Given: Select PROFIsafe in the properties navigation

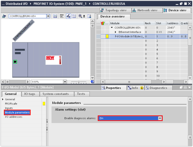Looking at the screenshot, I should tap(11, 104).
